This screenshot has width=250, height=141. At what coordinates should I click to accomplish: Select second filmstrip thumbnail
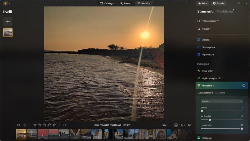[32, 134]
